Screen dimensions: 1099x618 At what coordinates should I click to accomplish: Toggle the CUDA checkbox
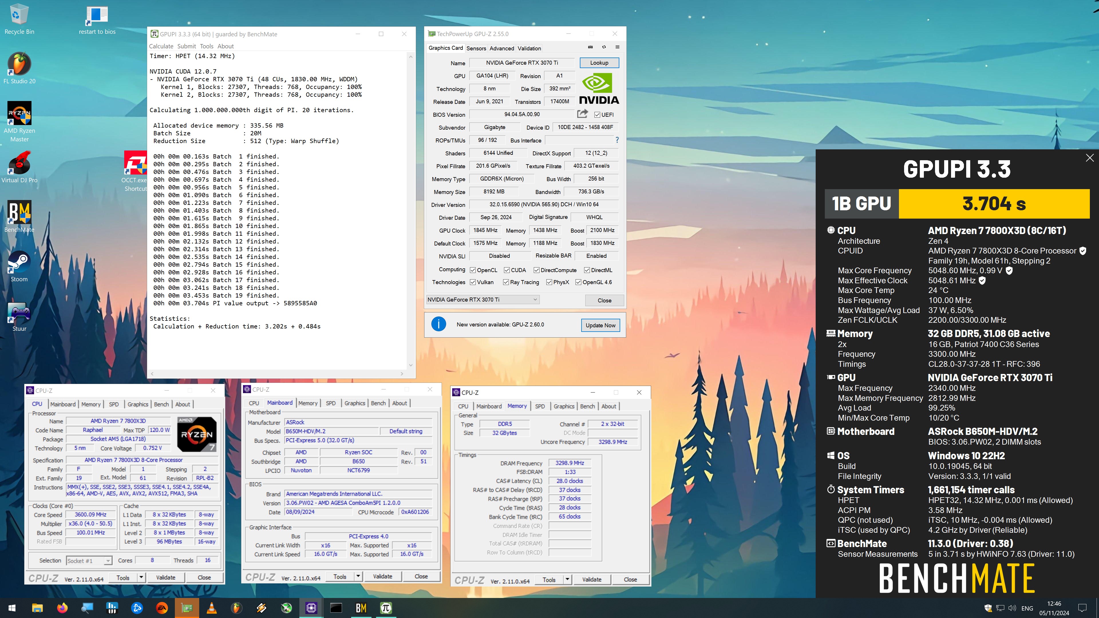click(507, 270)
